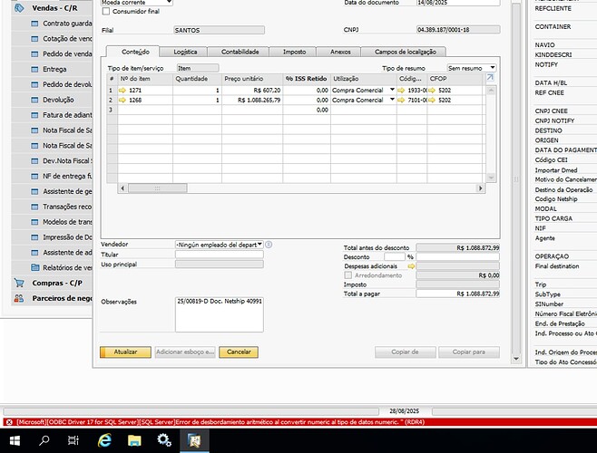Switch to the Imposto tab

tap(294, 53)
